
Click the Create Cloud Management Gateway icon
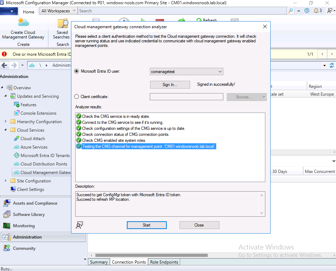tap(23, 23)
